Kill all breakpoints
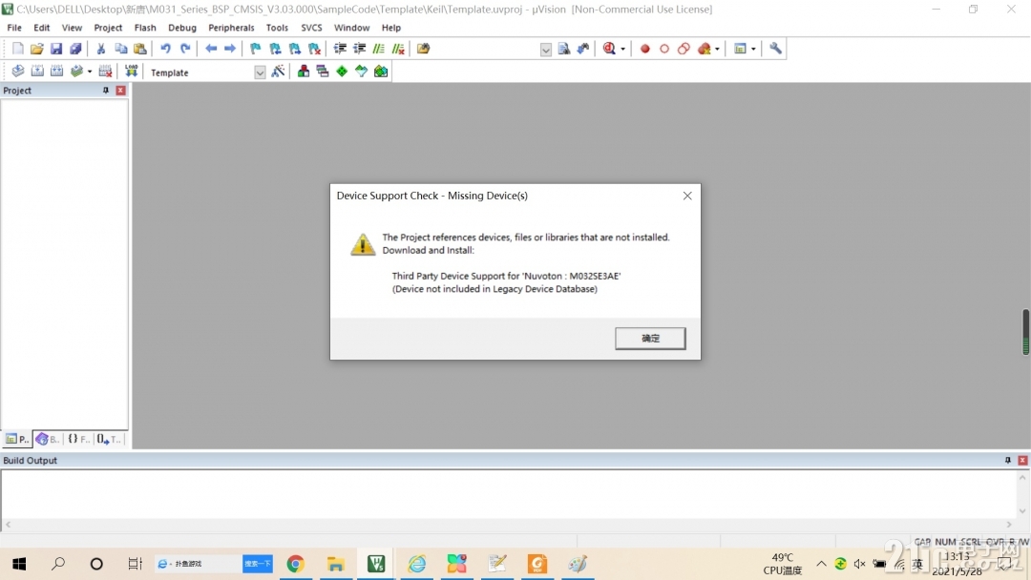 [705, 49]
